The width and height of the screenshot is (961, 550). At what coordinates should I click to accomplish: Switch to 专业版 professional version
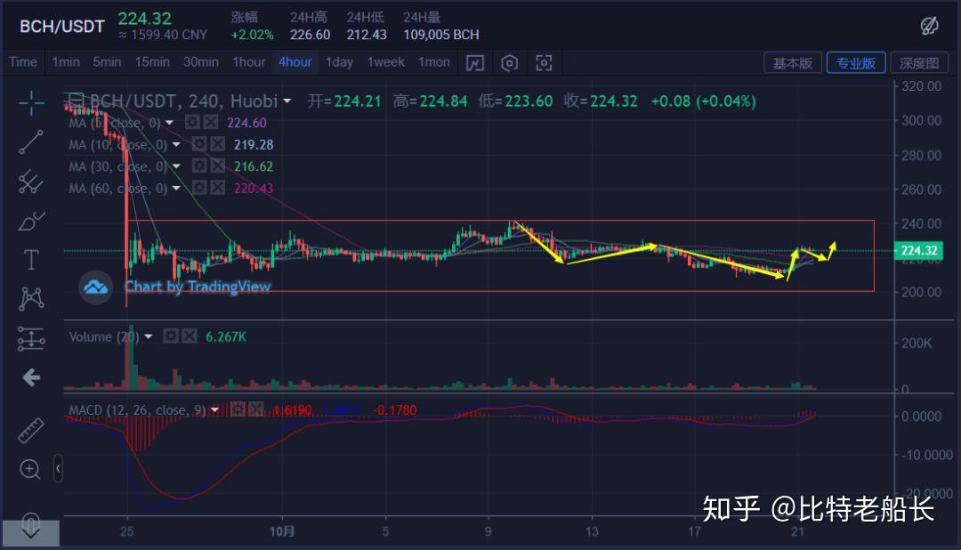[x=856, y=62]
